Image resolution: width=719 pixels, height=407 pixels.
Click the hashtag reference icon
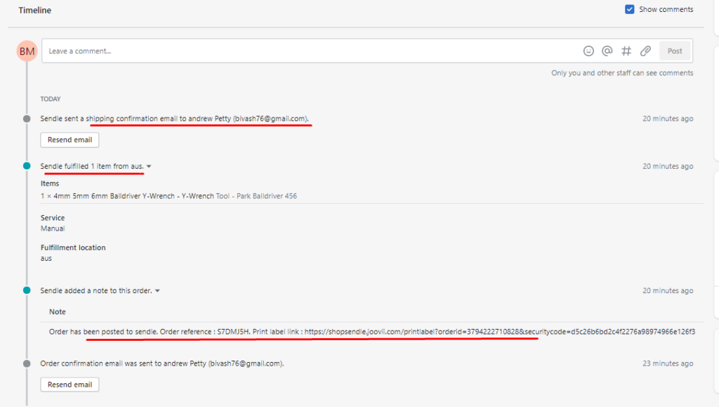point(626,51)
